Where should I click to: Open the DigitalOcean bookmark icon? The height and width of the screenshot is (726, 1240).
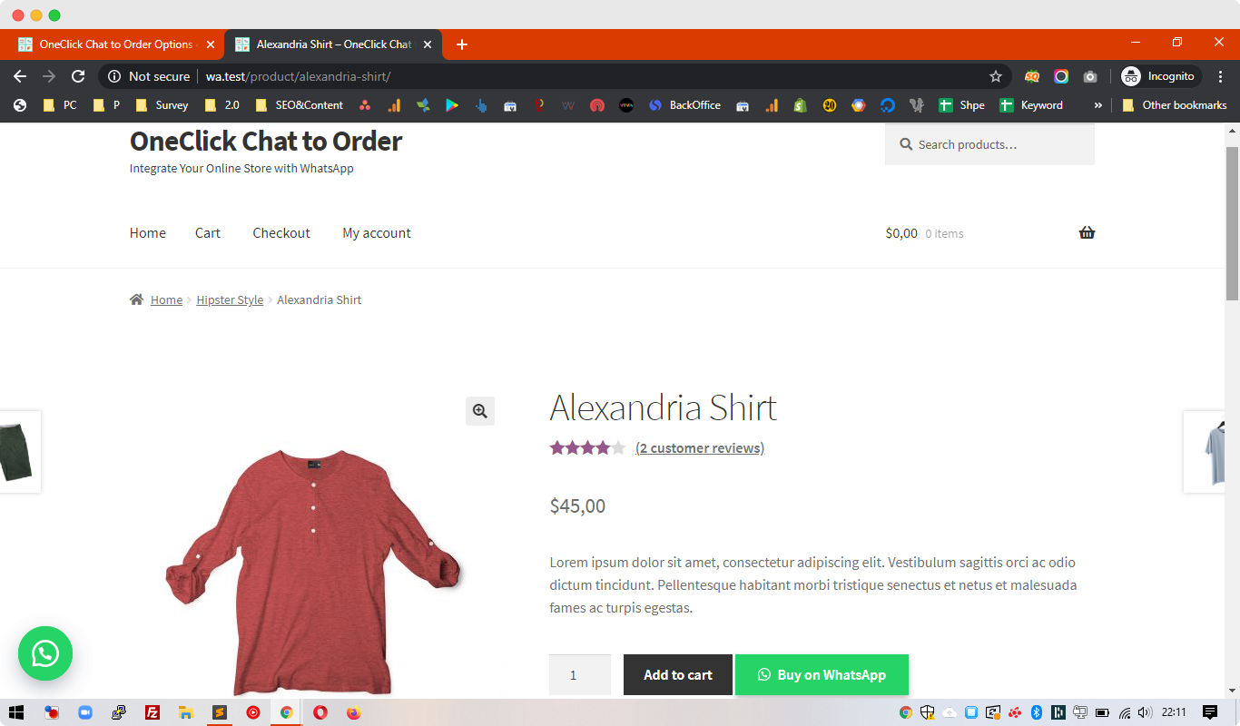[x=888, y=104]
